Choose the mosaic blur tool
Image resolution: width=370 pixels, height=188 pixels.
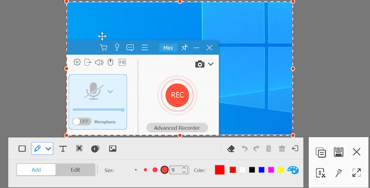click(79, 149)
